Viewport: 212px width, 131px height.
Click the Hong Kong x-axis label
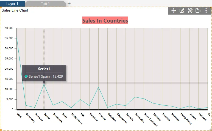pyautogui.click(x=186, y=118)
